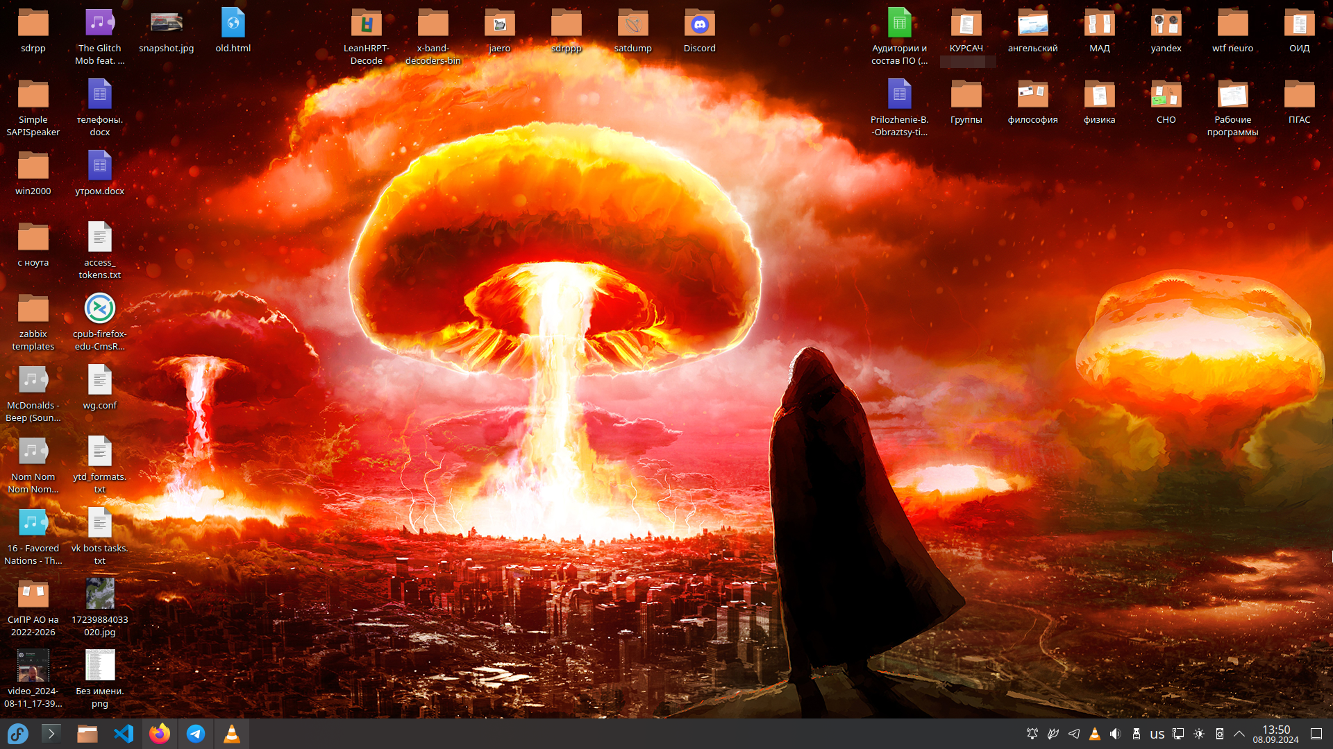Select the 16 - Favored Nations track
The width and height of the screenshot is (1333, 749).
(33, 537)
